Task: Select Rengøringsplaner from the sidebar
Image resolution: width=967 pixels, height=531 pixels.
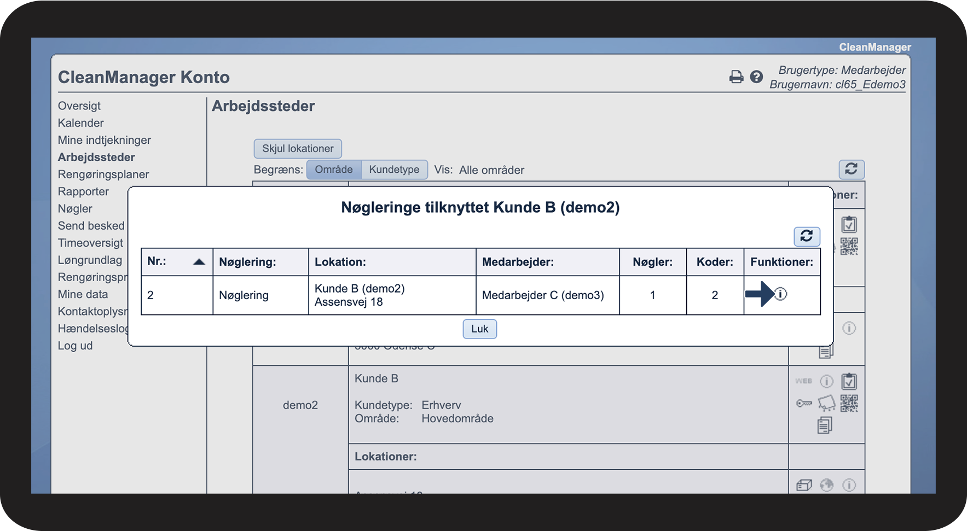Action: click(x=103, y=174)
